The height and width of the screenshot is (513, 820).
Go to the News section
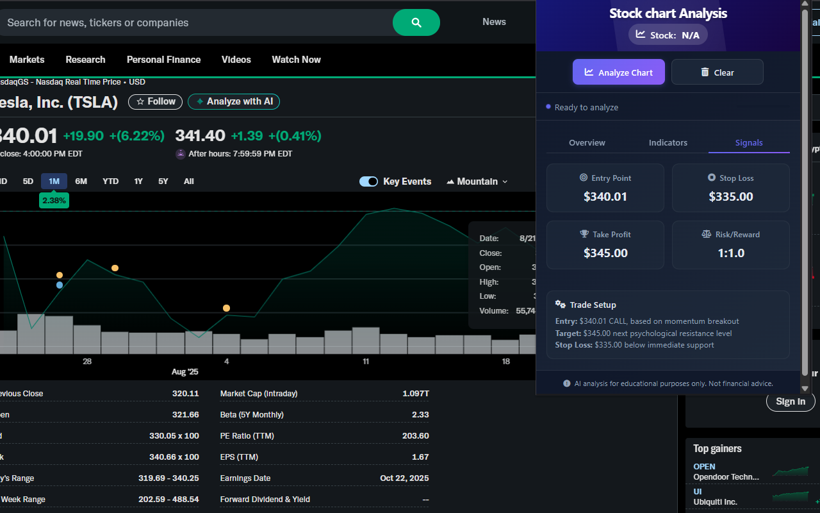click(x=494, y=22)
